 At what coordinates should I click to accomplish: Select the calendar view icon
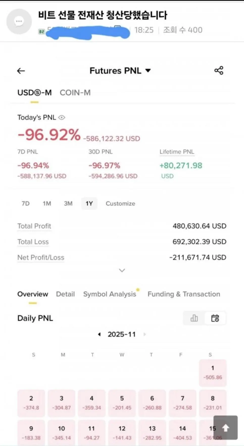coord(215,318)
